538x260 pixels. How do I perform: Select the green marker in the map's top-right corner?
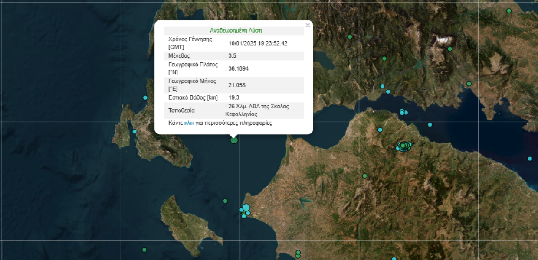(x=509, y=11)
